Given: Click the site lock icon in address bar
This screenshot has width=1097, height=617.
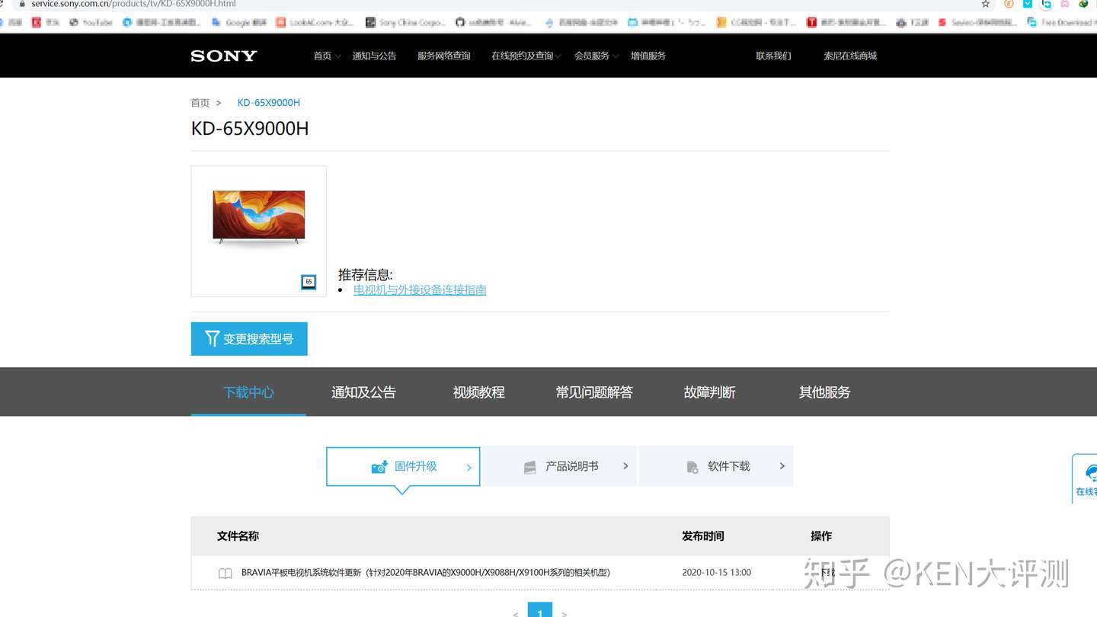Looking at the screenshot, I should pos(21,4).
